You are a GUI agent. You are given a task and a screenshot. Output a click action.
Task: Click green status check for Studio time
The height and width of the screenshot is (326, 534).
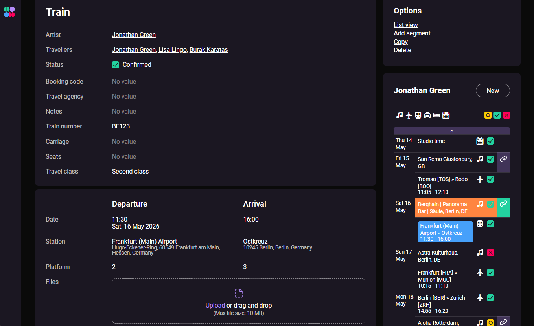(x=490, y=141)
